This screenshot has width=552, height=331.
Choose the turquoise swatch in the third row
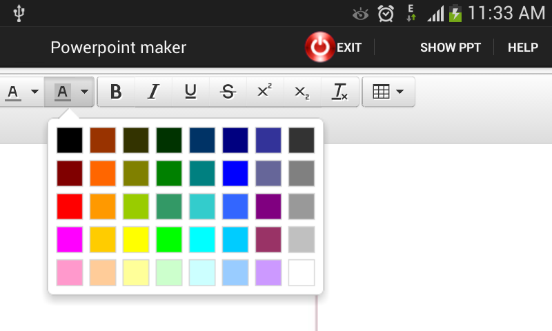202,206
